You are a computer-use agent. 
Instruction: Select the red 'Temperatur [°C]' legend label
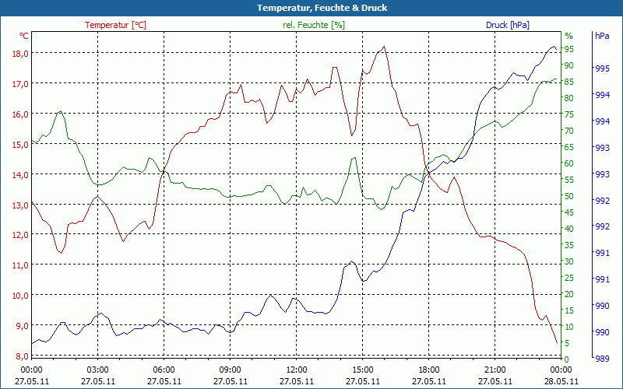[x=115, y=25]
